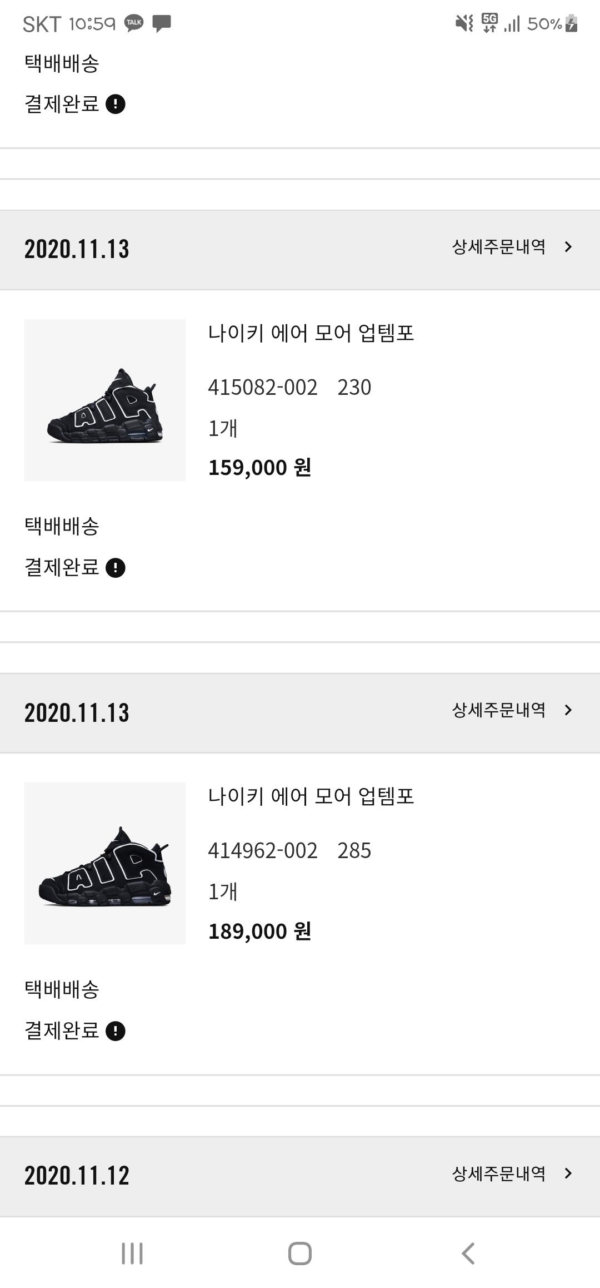The image size is (600, 1288).
Task: Tap the 2020.11.12 order date header
Action: pyautogui.click(x=77, y=1176)
